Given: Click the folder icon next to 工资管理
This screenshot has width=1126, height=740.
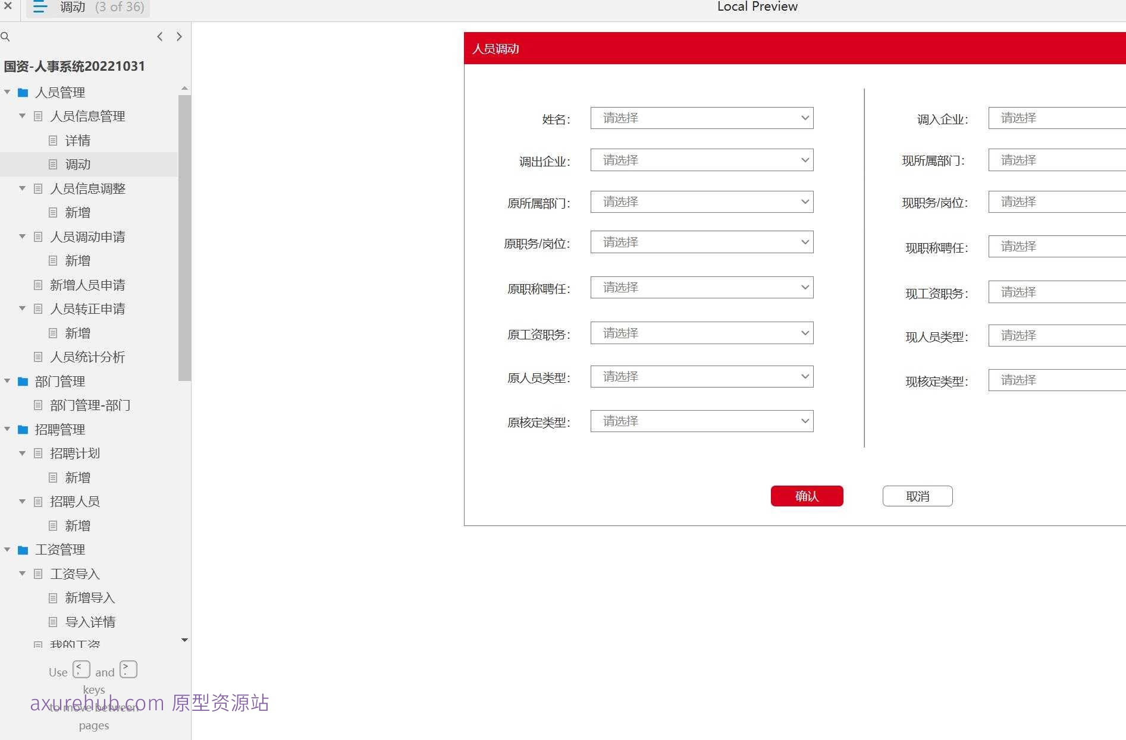Looking at the screenshot, I should 23,549.
